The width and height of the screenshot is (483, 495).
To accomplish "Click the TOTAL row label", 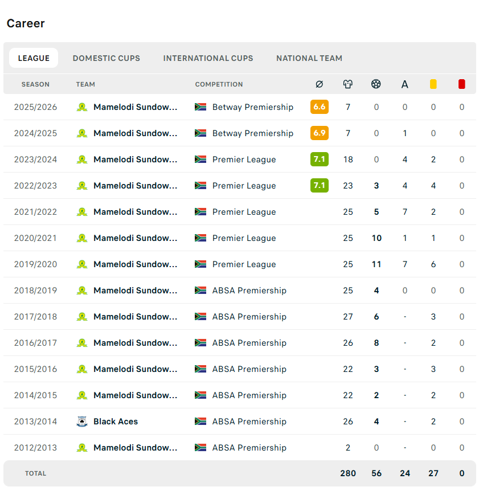I will click(35, 473).
